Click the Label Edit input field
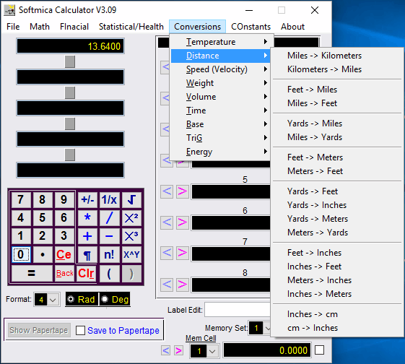 pos(238,310)
